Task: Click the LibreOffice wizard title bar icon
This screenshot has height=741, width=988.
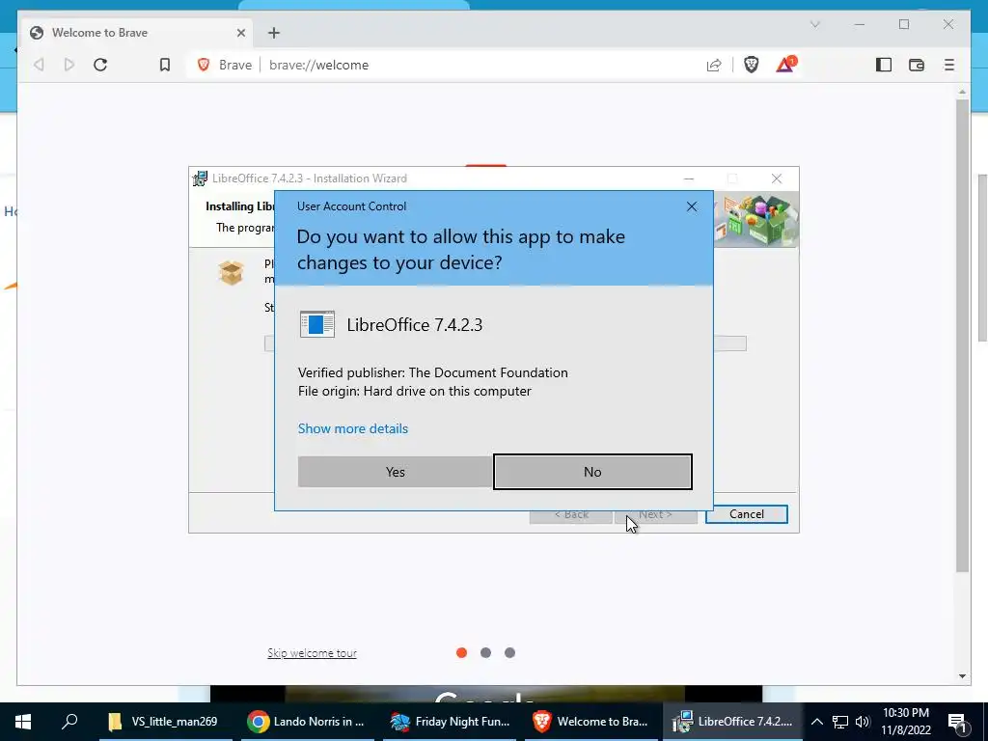Action: point(200,178)
